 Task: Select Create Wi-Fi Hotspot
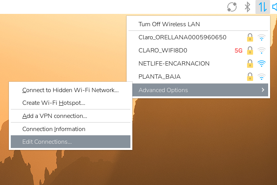[x=70, y=103]
